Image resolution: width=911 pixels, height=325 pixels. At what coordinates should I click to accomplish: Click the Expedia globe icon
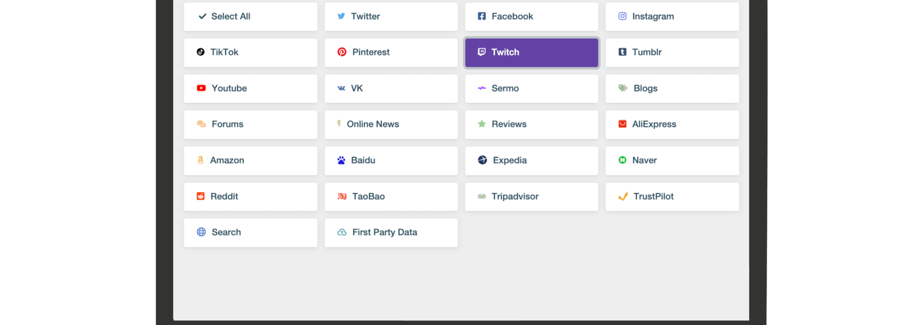(x=482, y=160)
